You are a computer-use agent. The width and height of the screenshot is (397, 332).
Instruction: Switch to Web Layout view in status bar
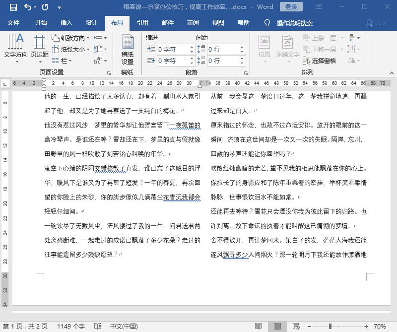click(295, 327)
